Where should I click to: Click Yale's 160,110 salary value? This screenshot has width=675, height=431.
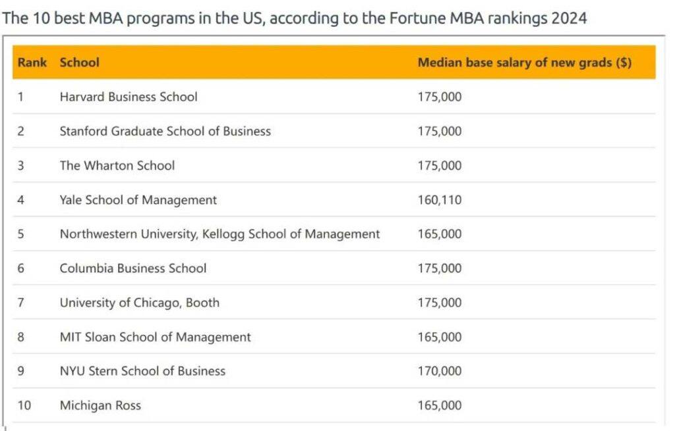click(x=440, y=199)
